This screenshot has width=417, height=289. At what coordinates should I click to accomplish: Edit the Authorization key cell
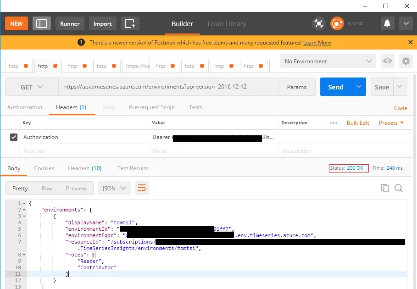84,137
